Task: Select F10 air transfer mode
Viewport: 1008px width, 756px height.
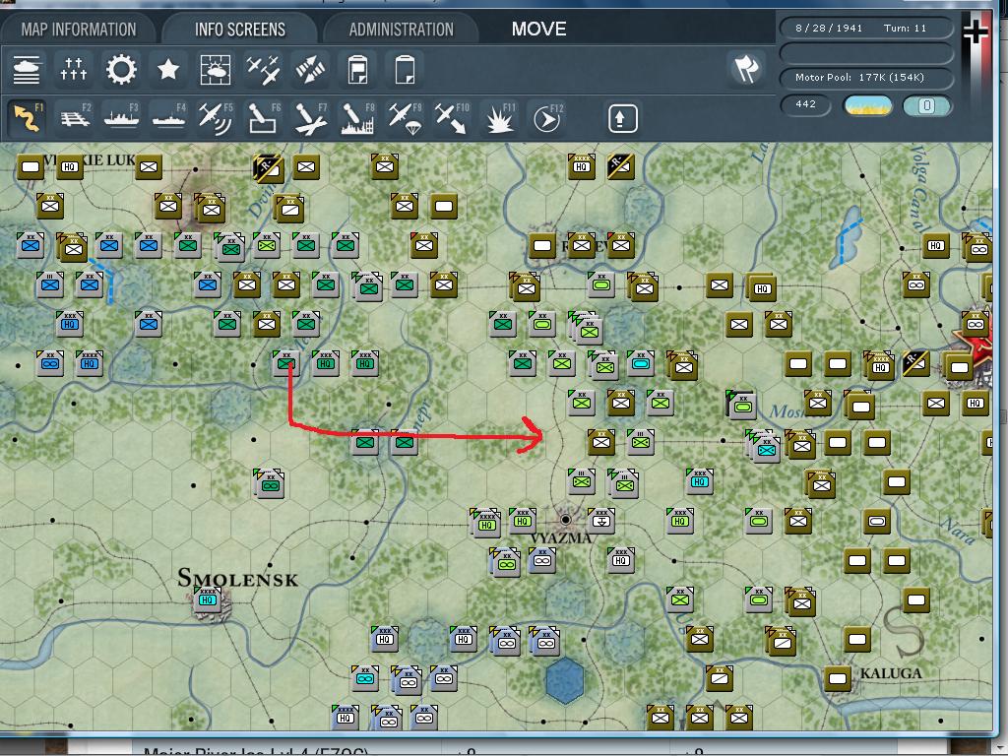Action: click(452, 118)
